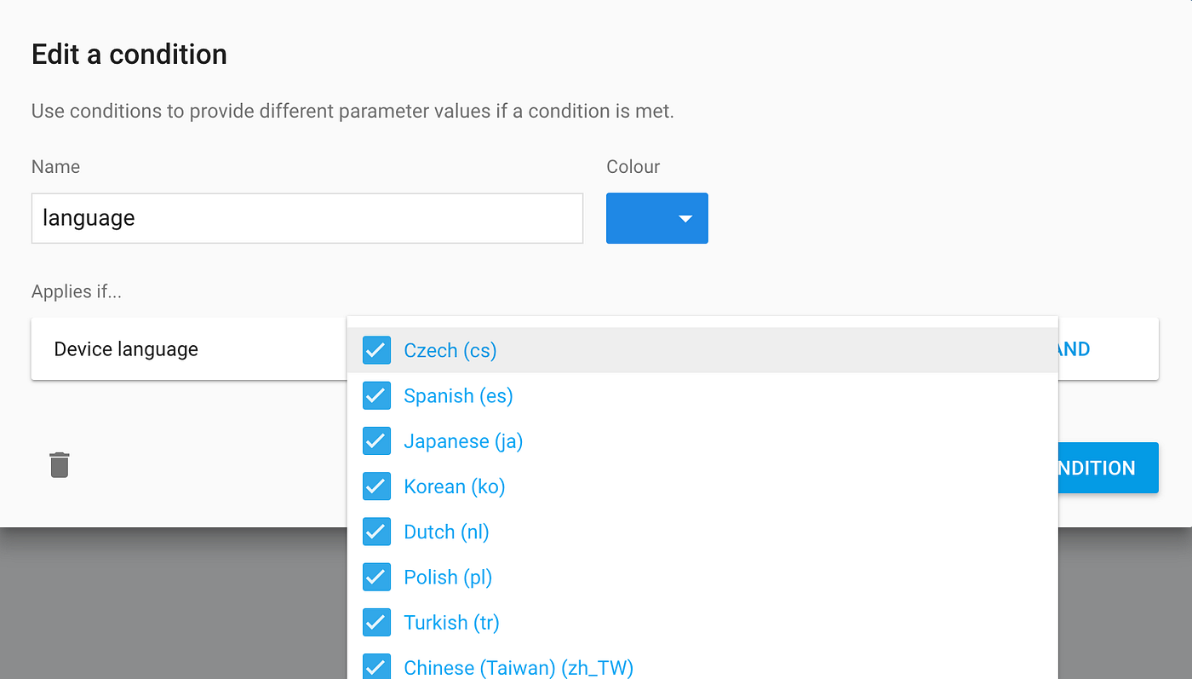1192x679 pixels.
Task: Click the Korean (ko) label text
Action: 455,486
